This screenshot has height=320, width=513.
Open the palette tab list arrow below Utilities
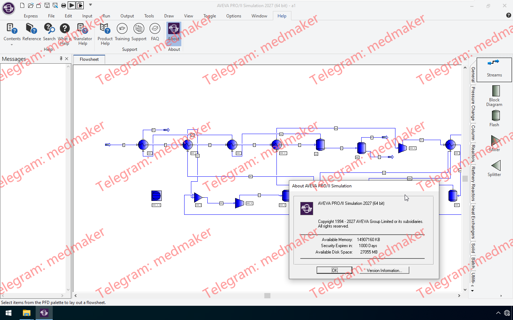(472, 291)
